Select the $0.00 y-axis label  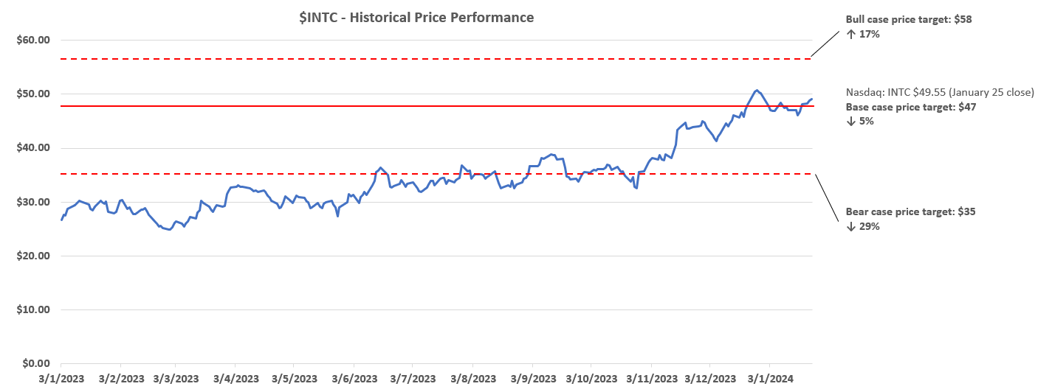click(35, 364)
